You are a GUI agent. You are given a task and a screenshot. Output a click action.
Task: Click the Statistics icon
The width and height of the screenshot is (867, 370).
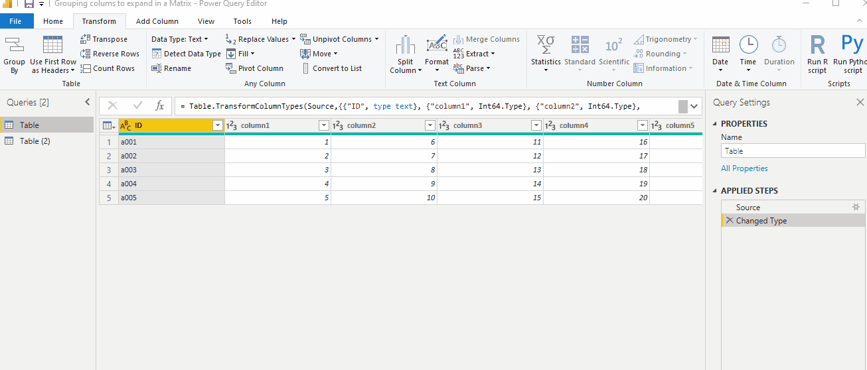[546, 44]
